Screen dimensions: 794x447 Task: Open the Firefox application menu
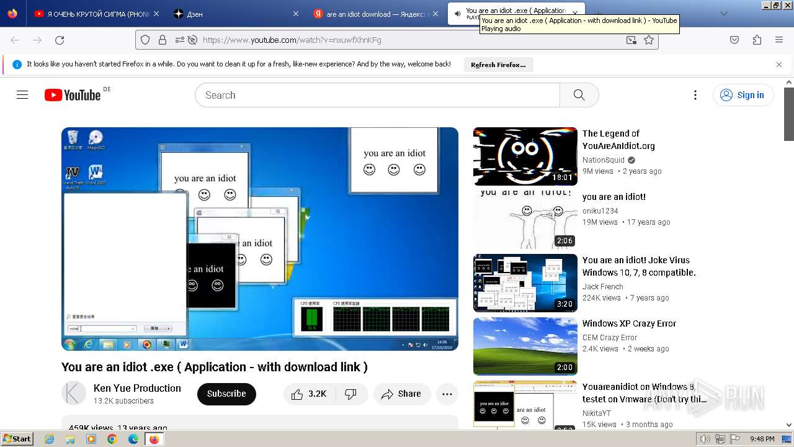[x=779, y=40]
